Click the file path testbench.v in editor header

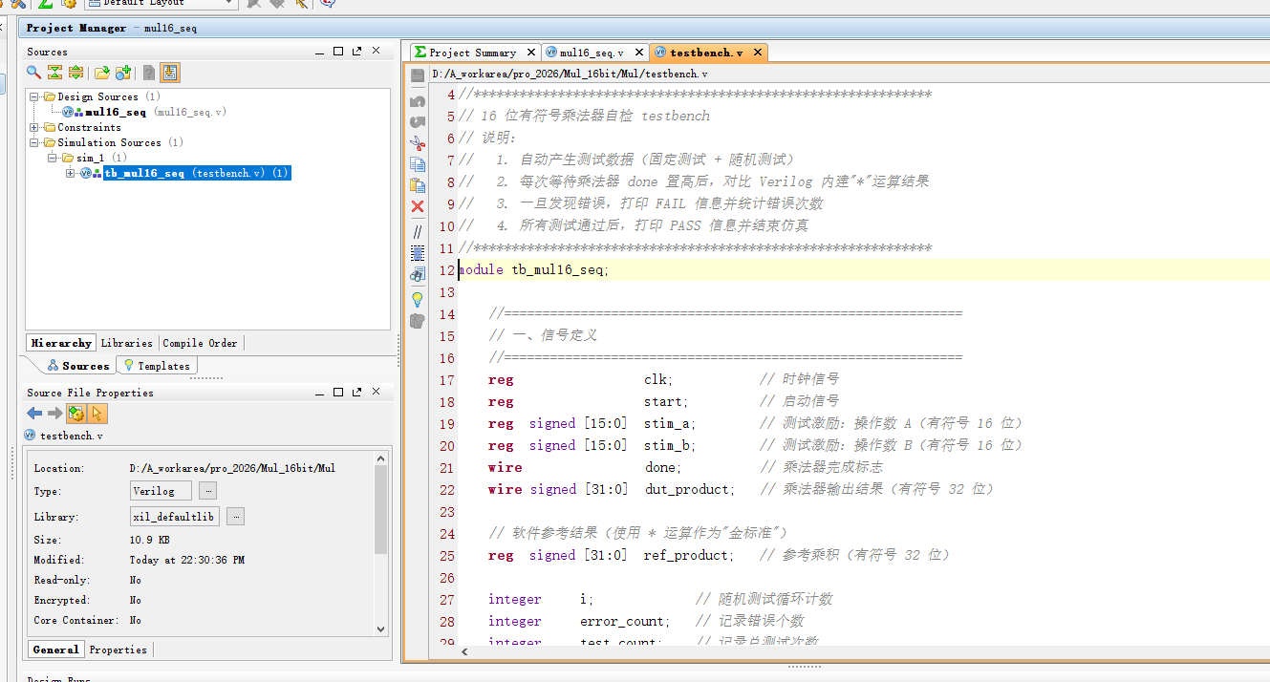coord(570,74)
